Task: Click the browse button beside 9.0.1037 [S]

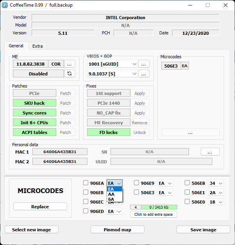Action: click(x=144, y=73)
